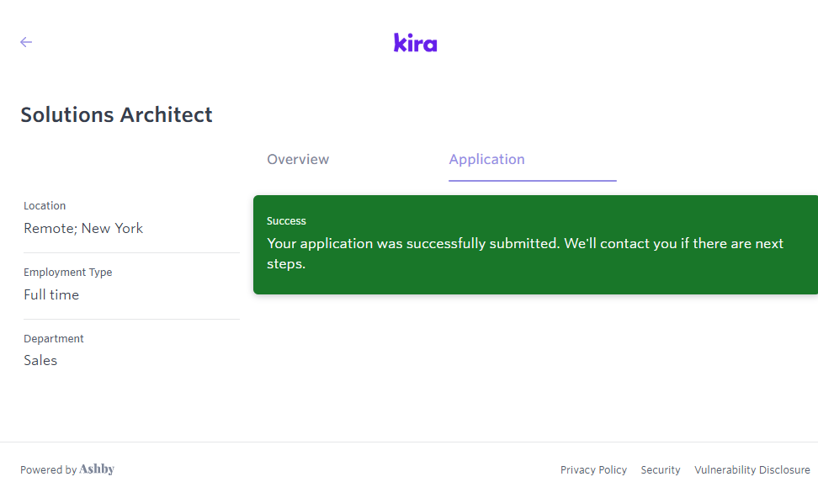Screen dimensions: 818x498
Task: Visit the Vulnerability Disclosure link
Action: (x=752, y=470)
